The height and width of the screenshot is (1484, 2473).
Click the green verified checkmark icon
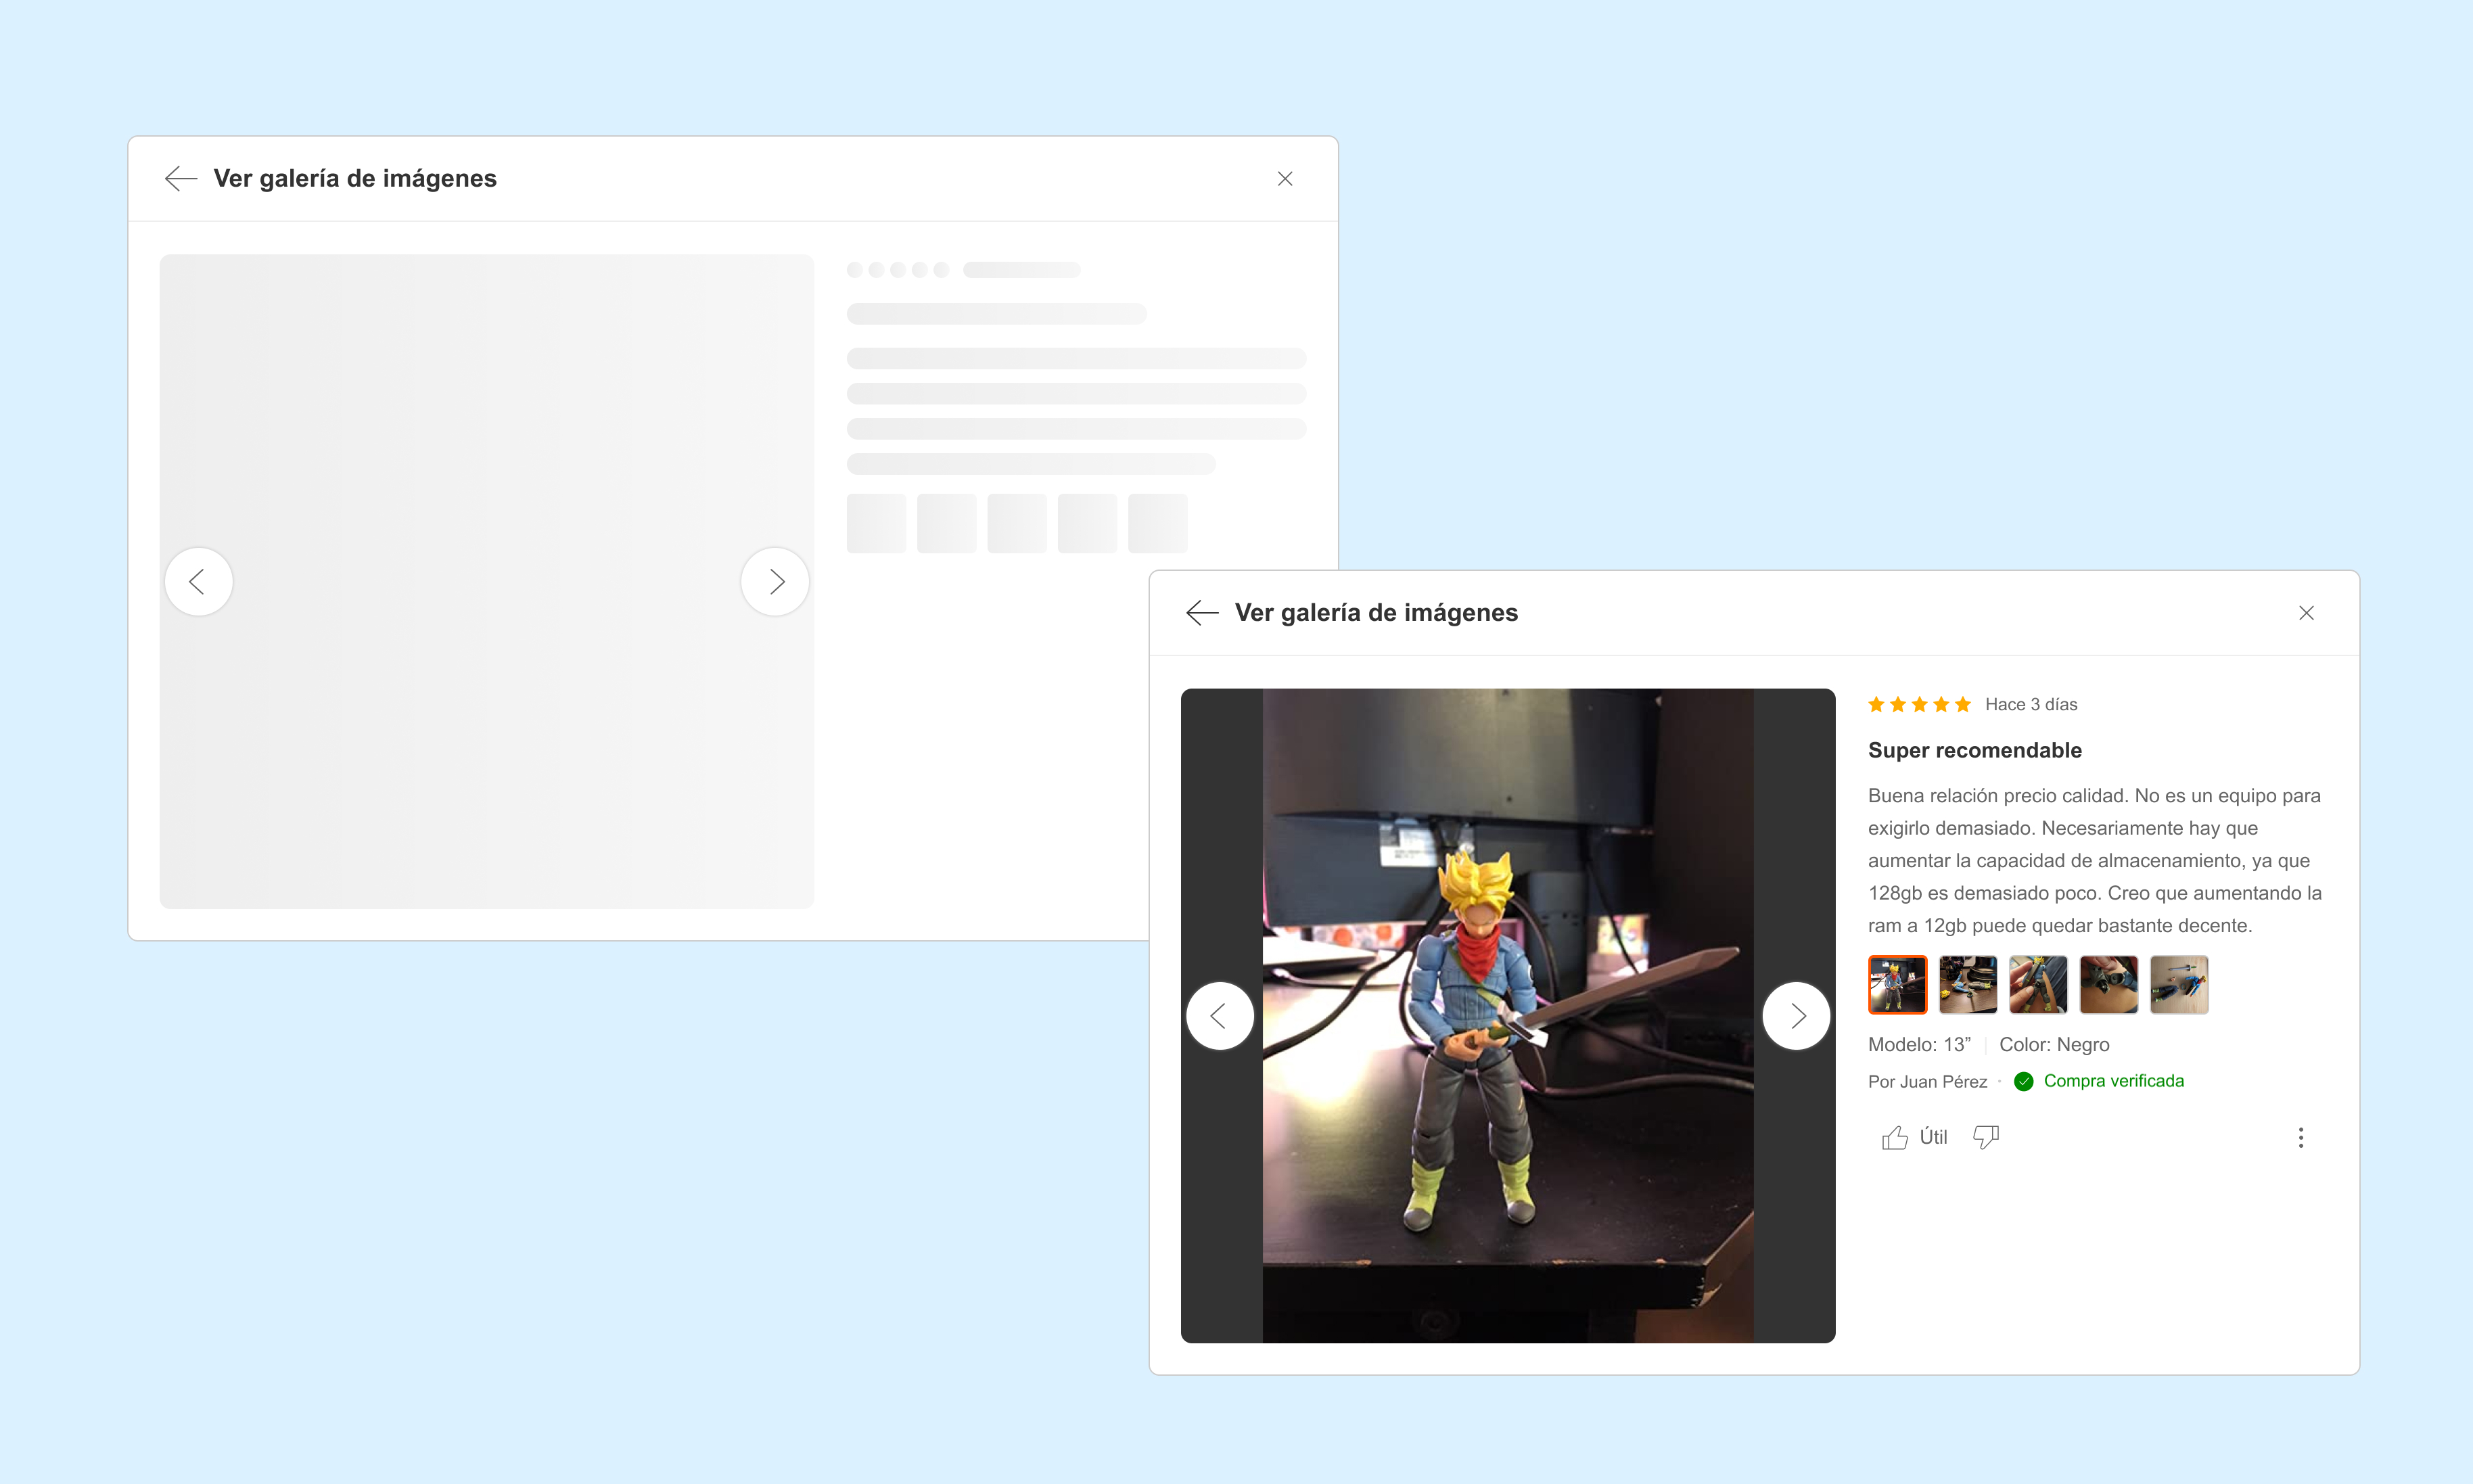(x=2023, y=1081)
